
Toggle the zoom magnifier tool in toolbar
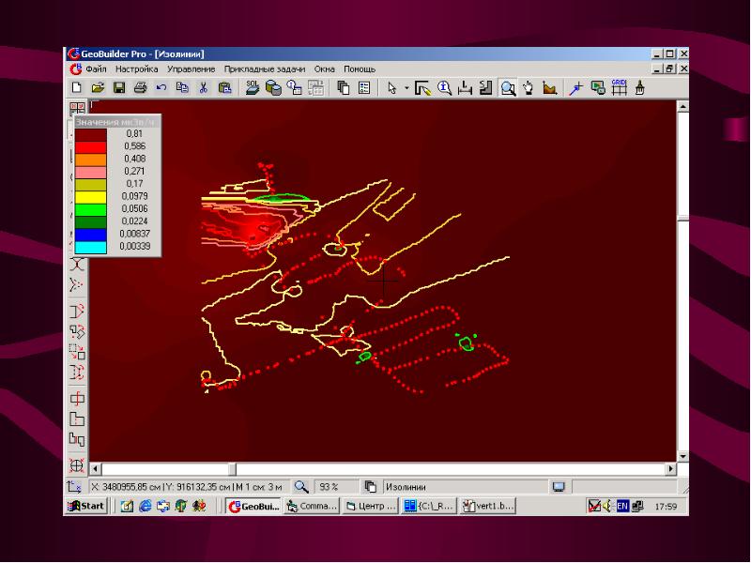pos(507,88)
